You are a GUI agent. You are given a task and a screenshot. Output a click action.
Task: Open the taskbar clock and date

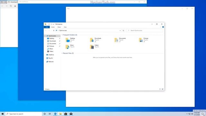(197, 114)
